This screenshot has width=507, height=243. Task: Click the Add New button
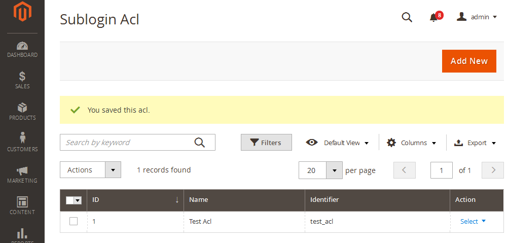point(469,61)
